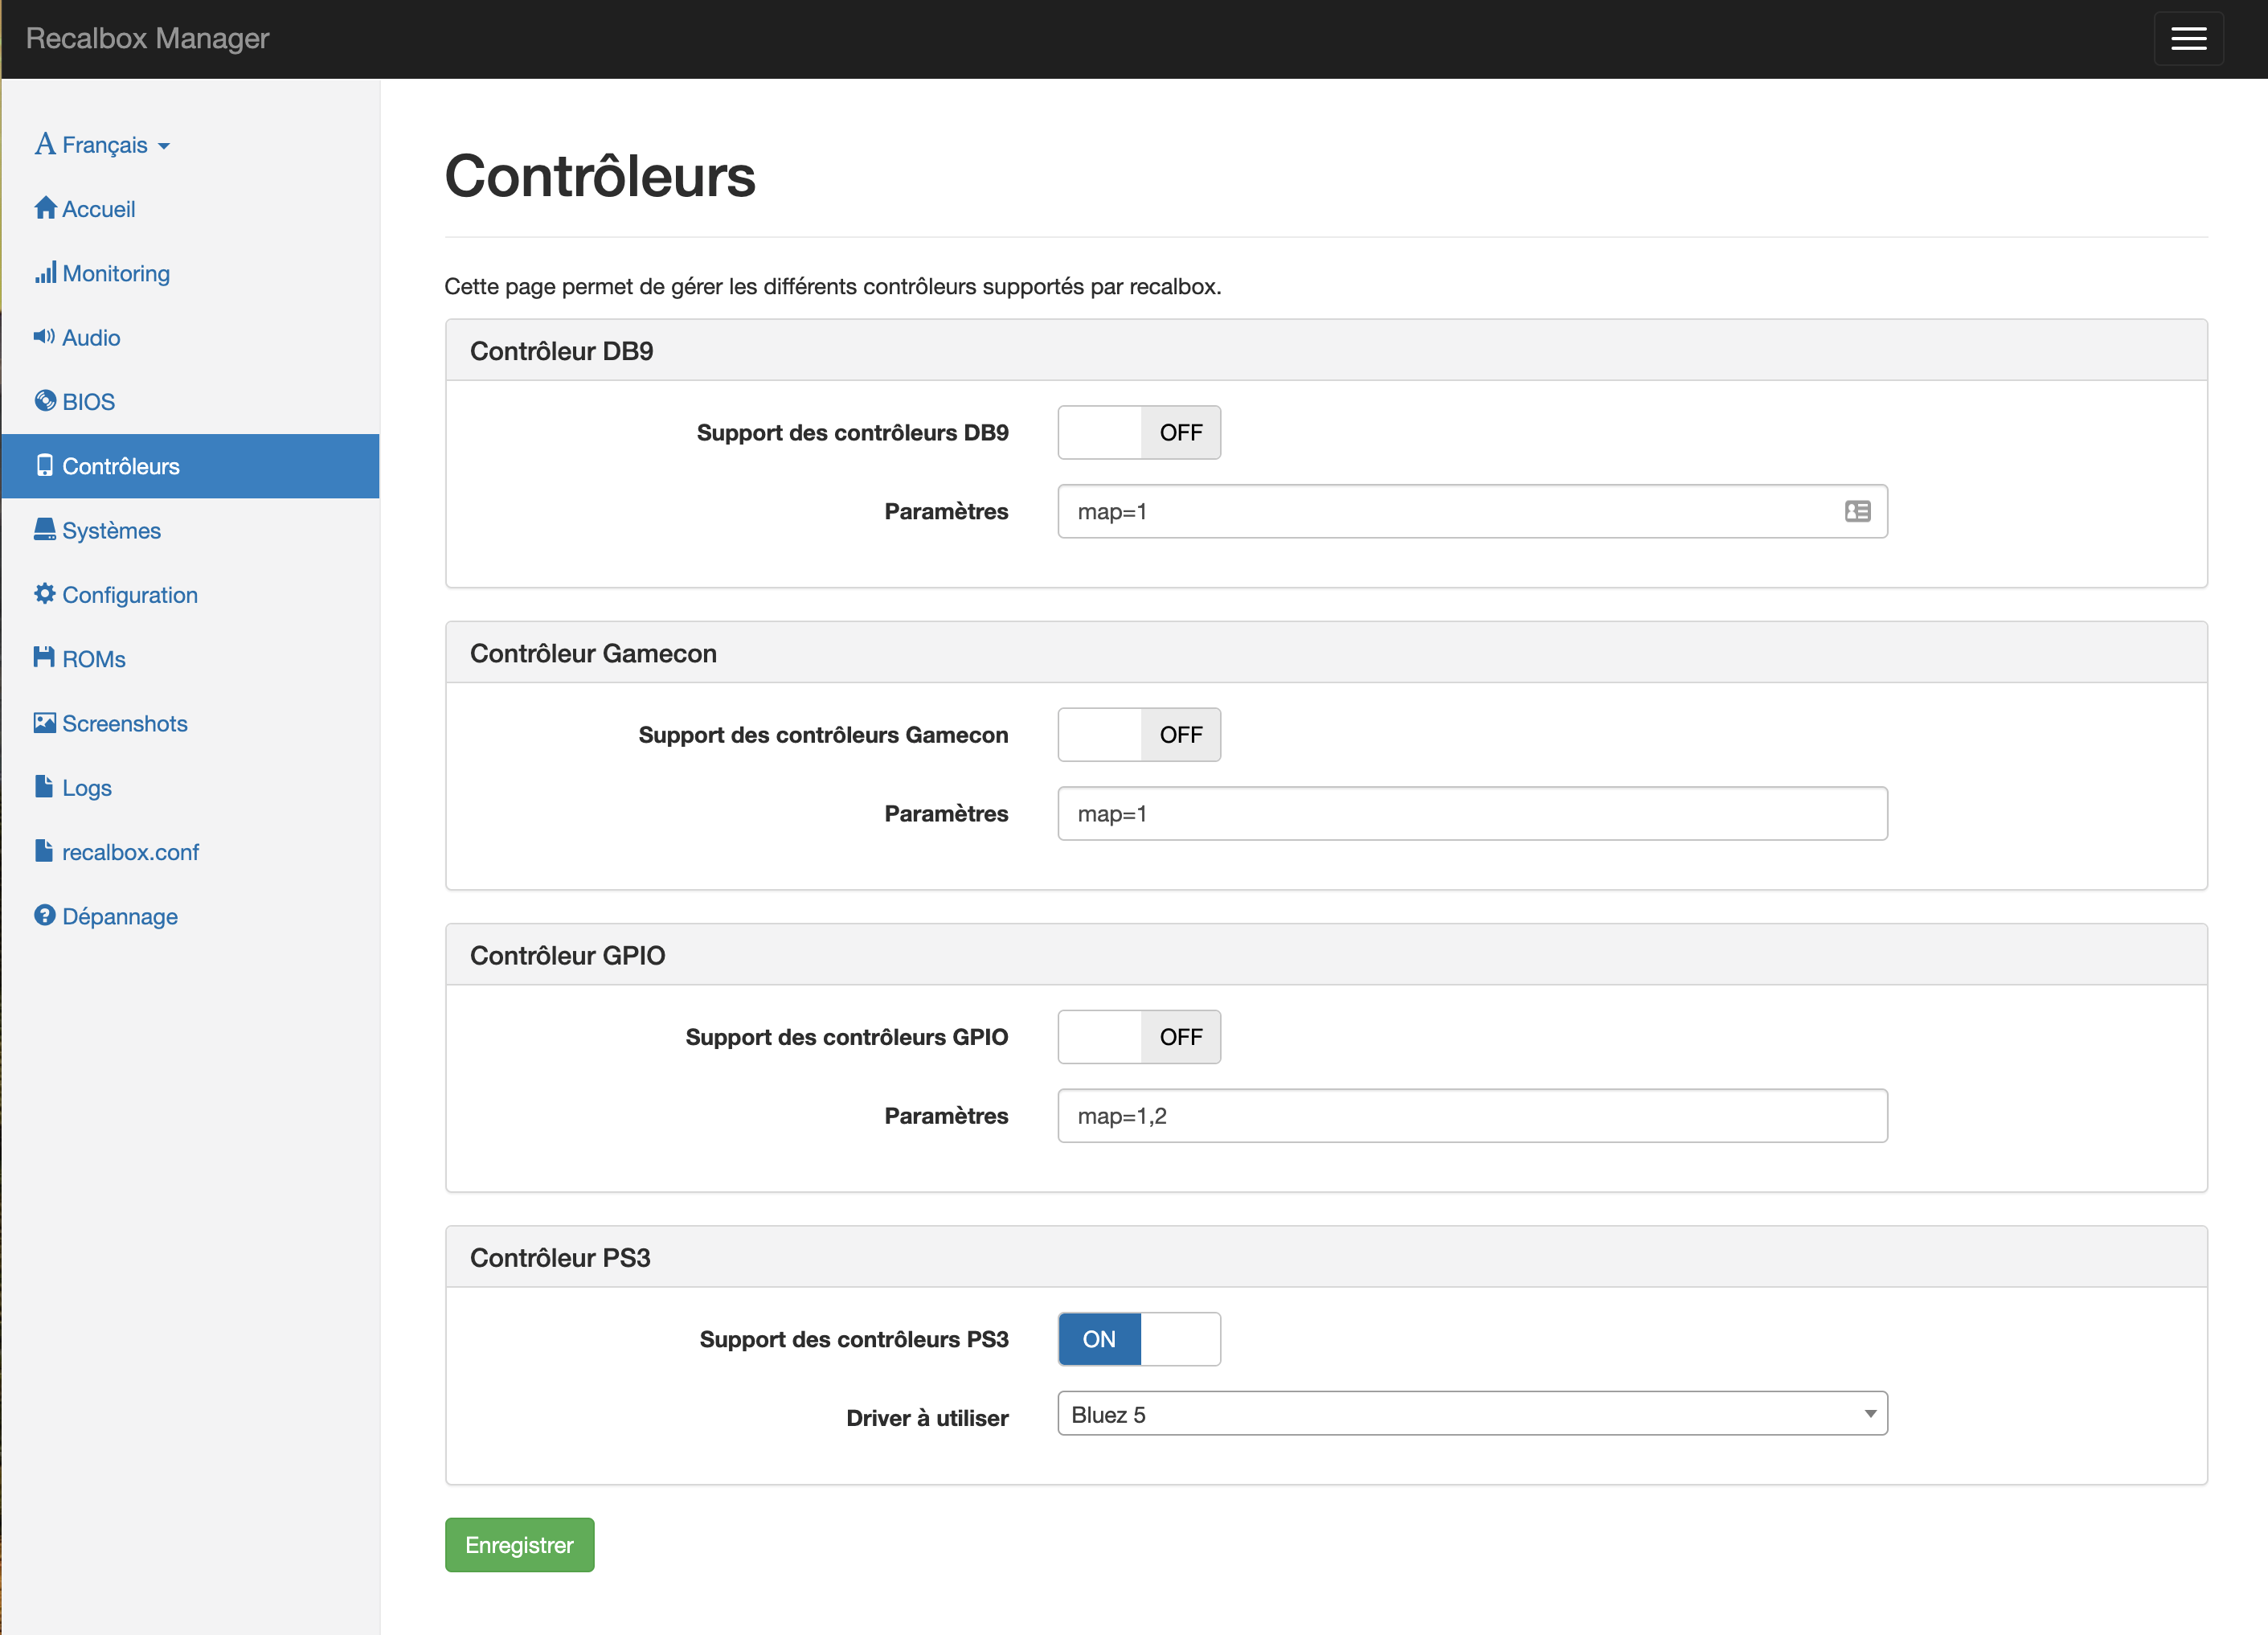Image resolution: width=2268 pixels, height=1635 pixels.
Task: Click the GPIO Paramètres input field
Action: coord(1472,1116)
